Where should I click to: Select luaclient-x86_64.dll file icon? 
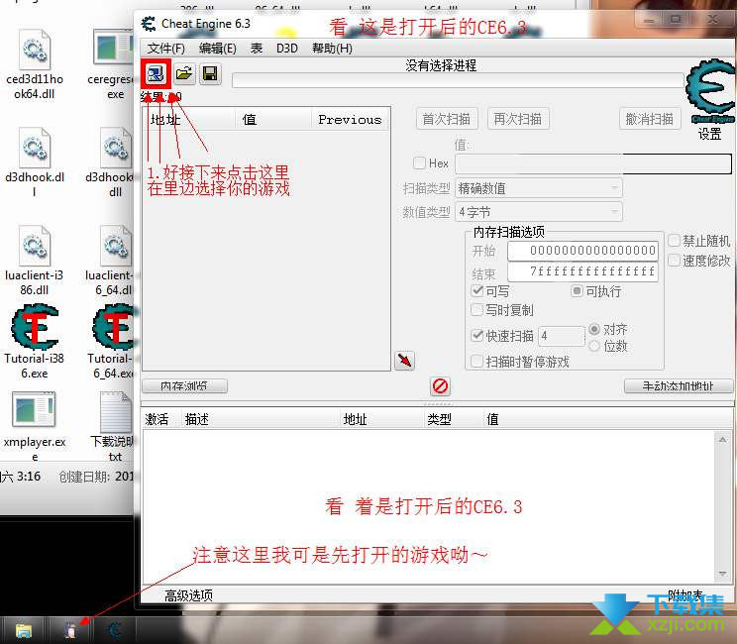tap(116, 246)
